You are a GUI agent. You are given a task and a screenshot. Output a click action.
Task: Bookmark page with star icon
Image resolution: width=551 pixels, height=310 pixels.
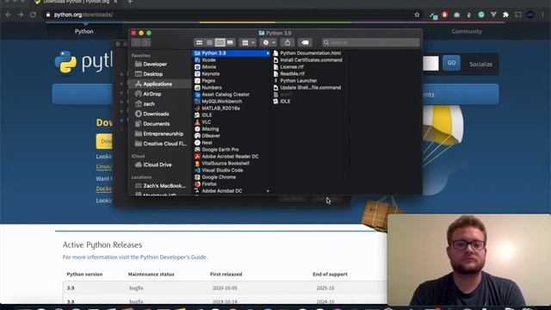(417, 15)
